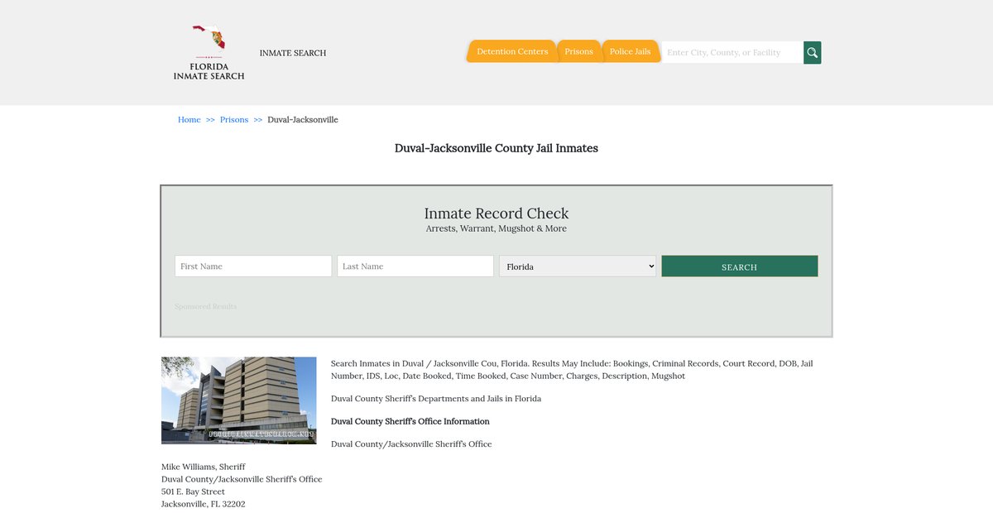The height and width of the screenshot is (513, 993).
Task: Select Duval-Jacksonville breadcrumb text
Action: tap(303, 120)
